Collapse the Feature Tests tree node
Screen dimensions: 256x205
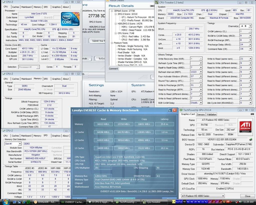click(x=112, y=43)
